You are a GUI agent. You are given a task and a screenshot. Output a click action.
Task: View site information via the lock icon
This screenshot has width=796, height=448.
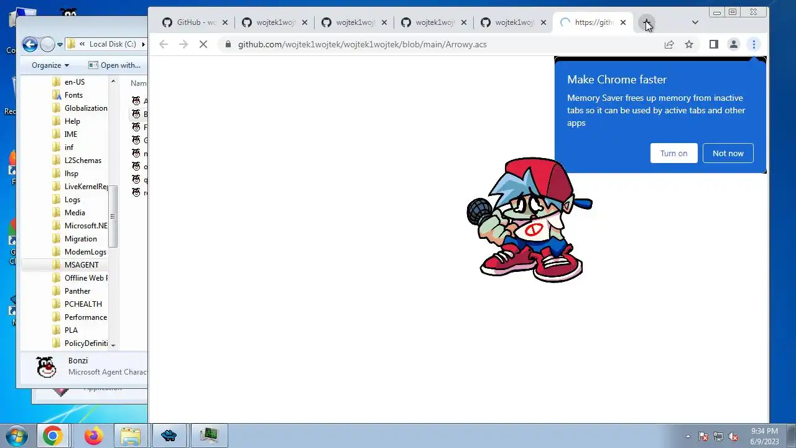pyautogui.click(x=228, y=44)
